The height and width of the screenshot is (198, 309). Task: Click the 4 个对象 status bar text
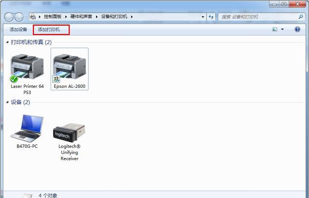point(48,196)
